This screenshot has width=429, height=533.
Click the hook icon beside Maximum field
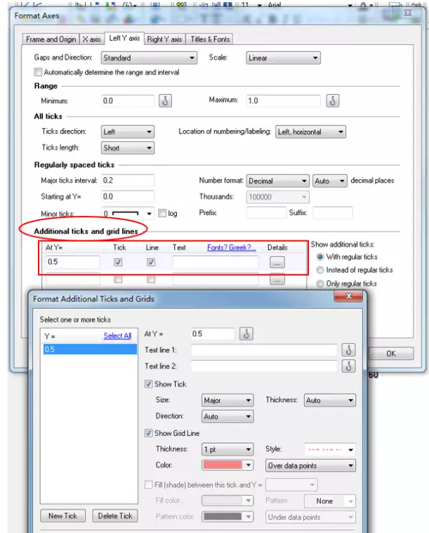point(334,101)
